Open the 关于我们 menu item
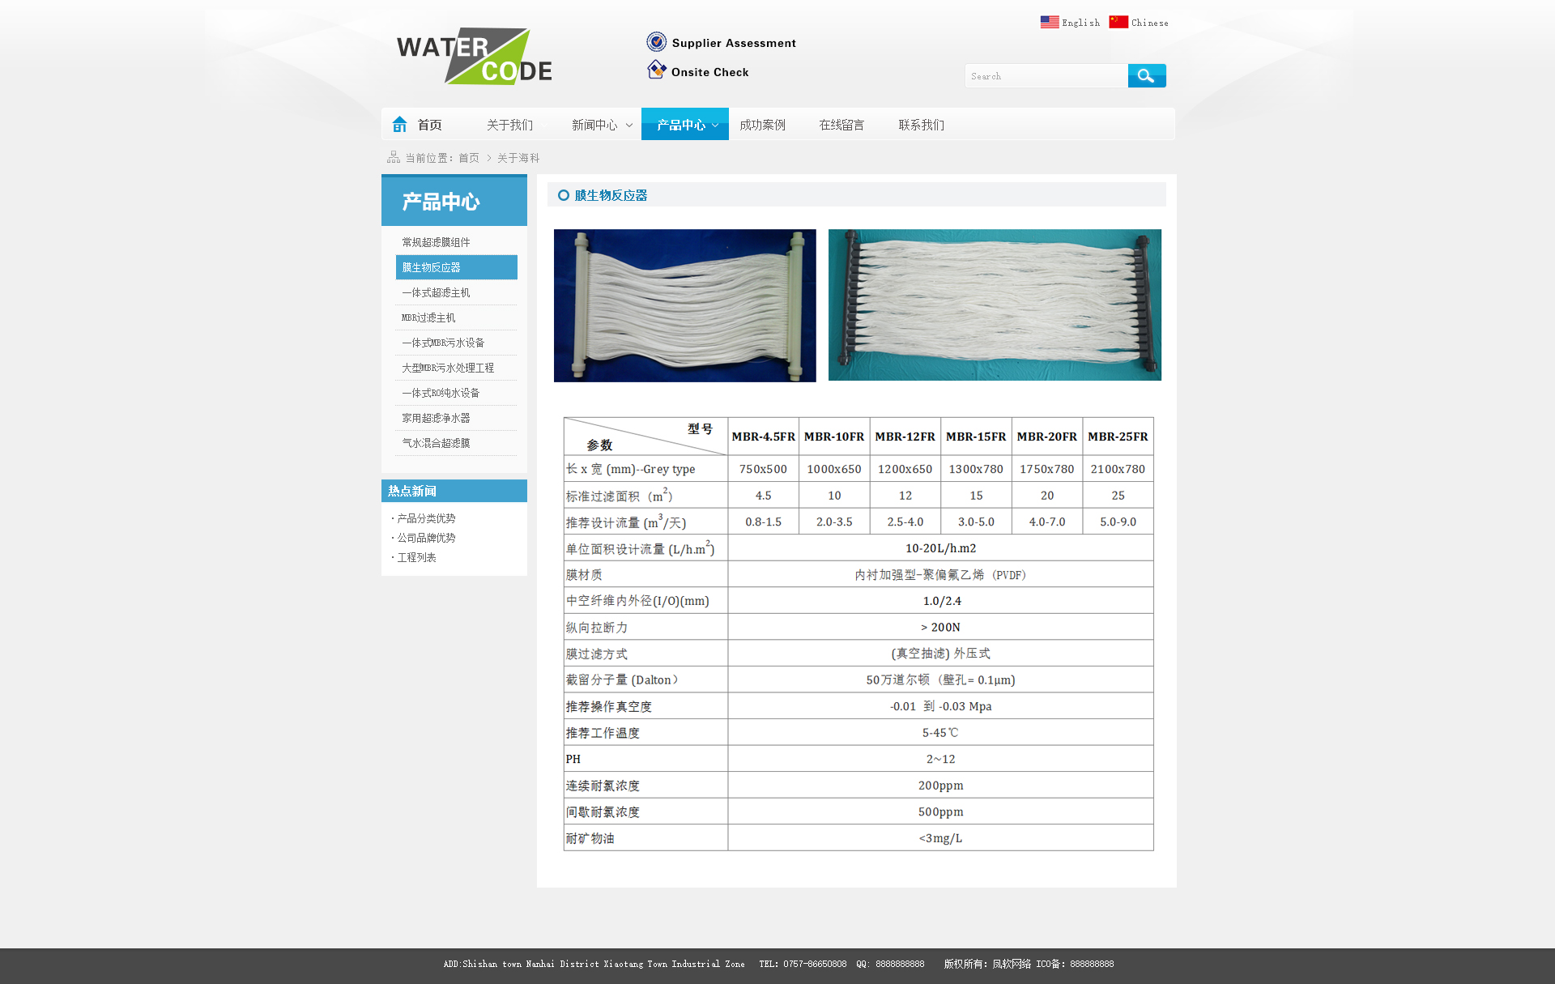The image size is (1555, 984). (x=509, y=125)
